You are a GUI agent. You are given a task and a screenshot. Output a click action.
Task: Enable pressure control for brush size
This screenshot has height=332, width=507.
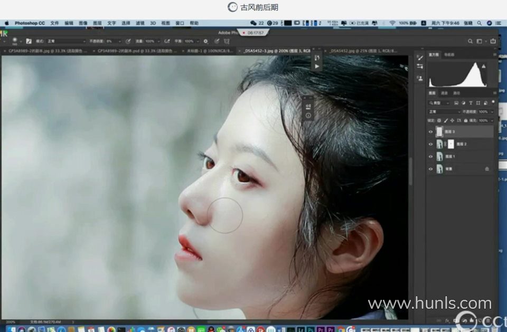[217, 41]
